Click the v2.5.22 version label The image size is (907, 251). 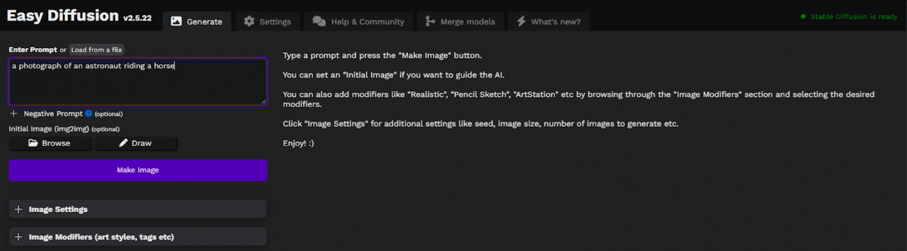[x=137, y=18]
